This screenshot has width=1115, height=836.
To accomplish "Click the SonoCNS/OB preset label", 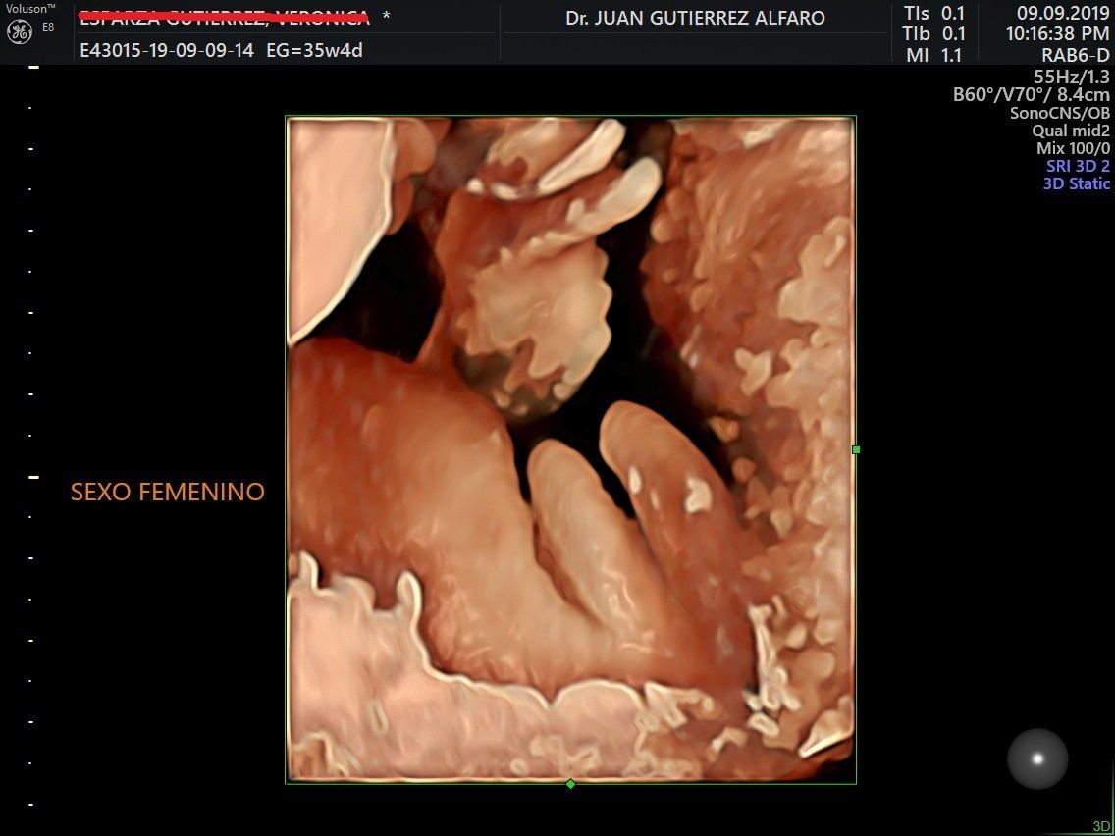I will [x=1060, y=112].
